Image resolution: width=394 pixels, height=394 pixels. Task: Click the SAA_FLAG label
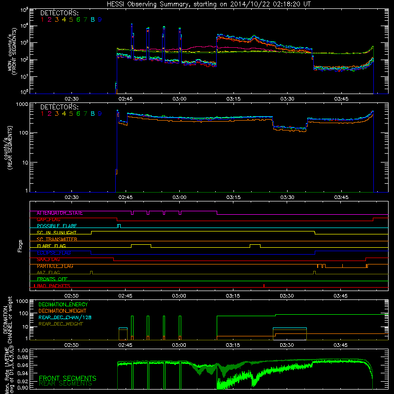point(48,260)
